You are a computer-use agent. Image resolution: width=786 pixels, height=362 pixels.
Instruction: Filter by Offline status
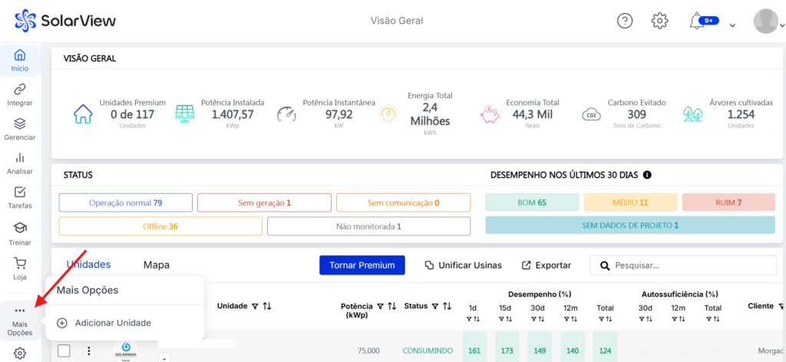click(160, 226)
